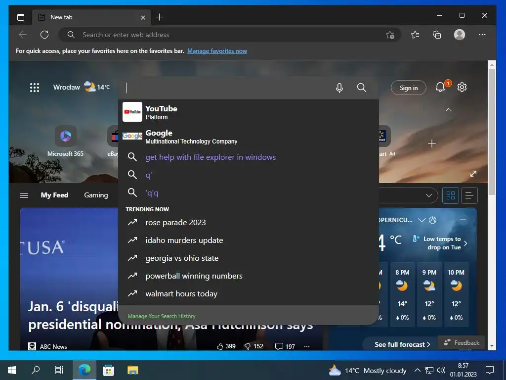This screenshot has width=506, height=380.
Task: Open notifications bell
Action: tap(440, 87)
